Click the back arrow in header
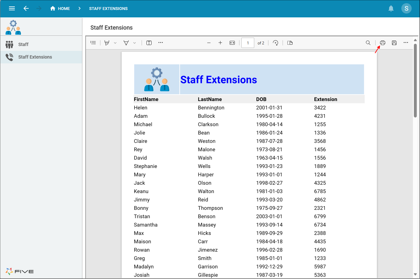This screenshot has height=279, width=420. point(26,8)
